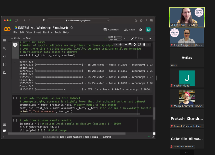The width and height of the screenshot is (215, 155).
Task: Open cell editor settings gear
Action: [135, 44]
